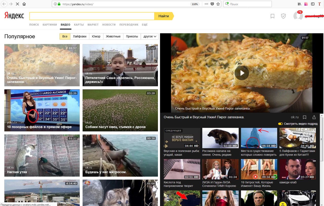The image size is (324, 206).
Task: Select the 'Все' category filter
Action: coord(65,36)
